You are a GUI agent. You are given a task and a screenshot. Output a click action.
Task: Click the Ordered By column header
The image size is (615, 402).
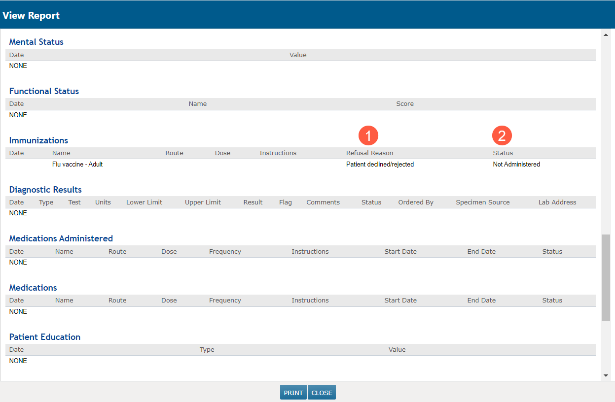tap(416, 202)
